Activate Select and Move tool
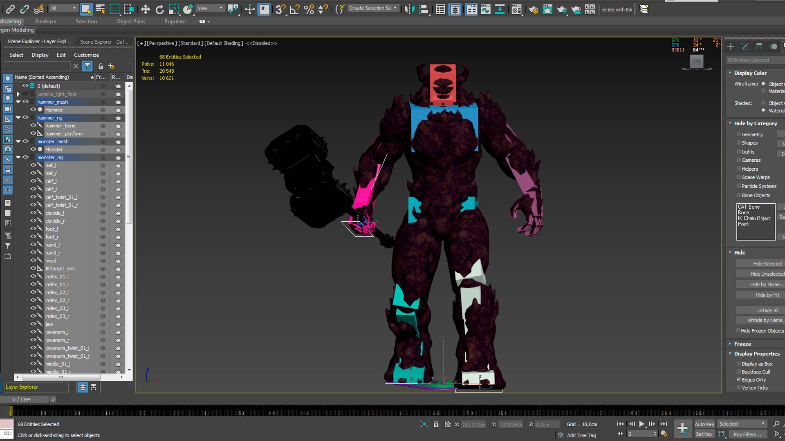This screenshot has height=441, width=785. [x=145, y=9]
